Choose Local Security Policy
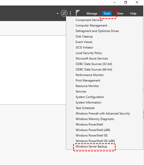Screen dimensions: 144x165 (89, 53)
